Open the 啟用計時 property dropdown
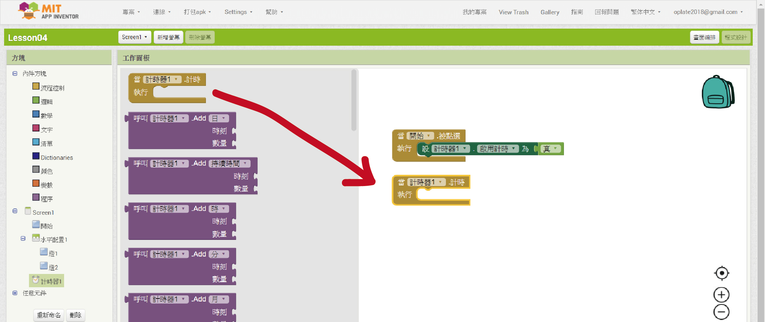Viewport: 765px width, 322px height. click(497, 149)
